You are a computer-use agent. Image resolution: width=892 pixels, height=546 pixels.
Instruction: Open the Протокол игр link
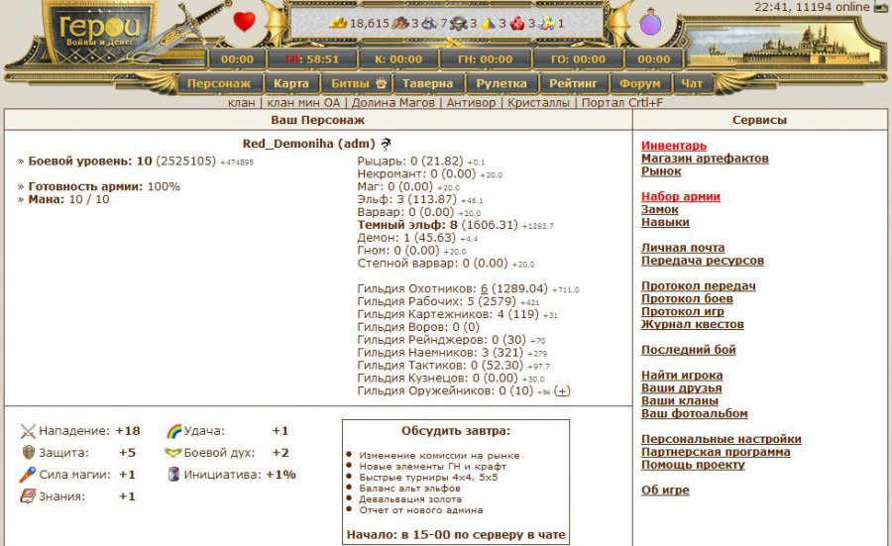point(683,311)
